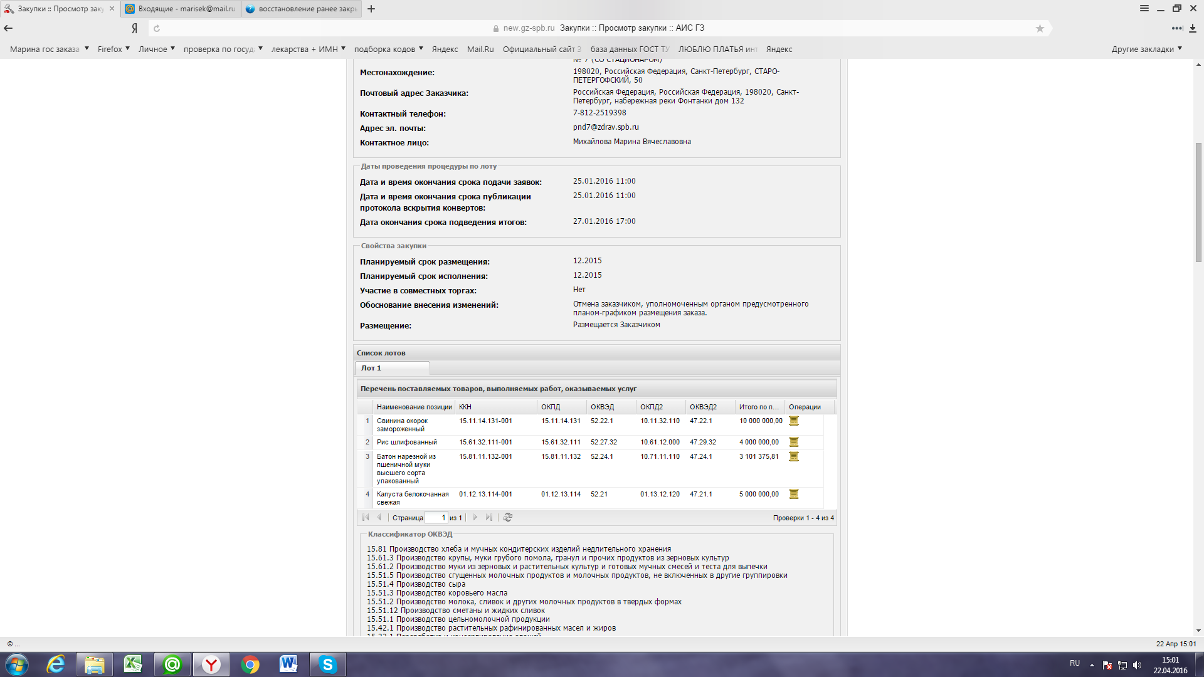Click RU language indicator in tray
Viewport: 1204px width, 677px height.
coord(1075,663)
